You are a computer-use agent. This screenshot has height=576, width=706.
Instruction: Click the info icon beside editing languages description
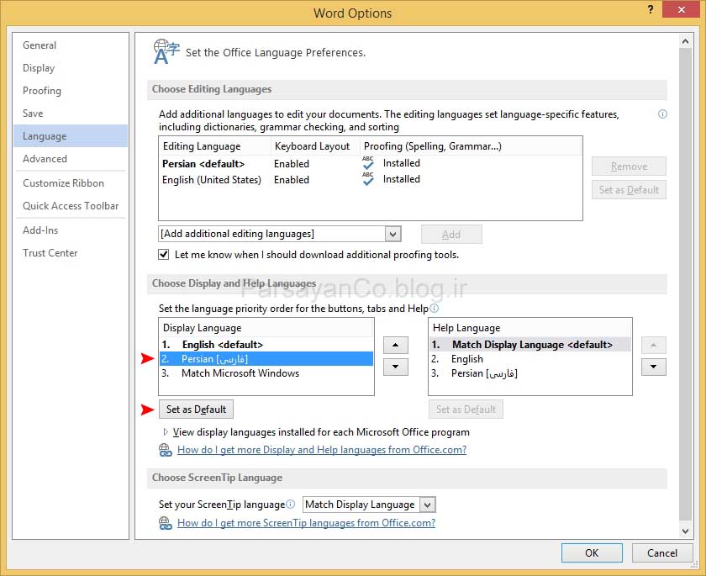click(662, 114)
